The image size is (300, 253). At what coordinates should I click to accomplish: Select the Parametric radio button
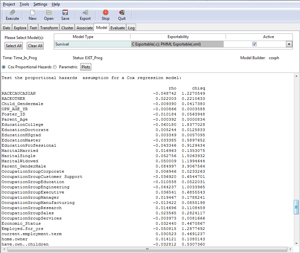pyautogui.click(x=55, y=67)
